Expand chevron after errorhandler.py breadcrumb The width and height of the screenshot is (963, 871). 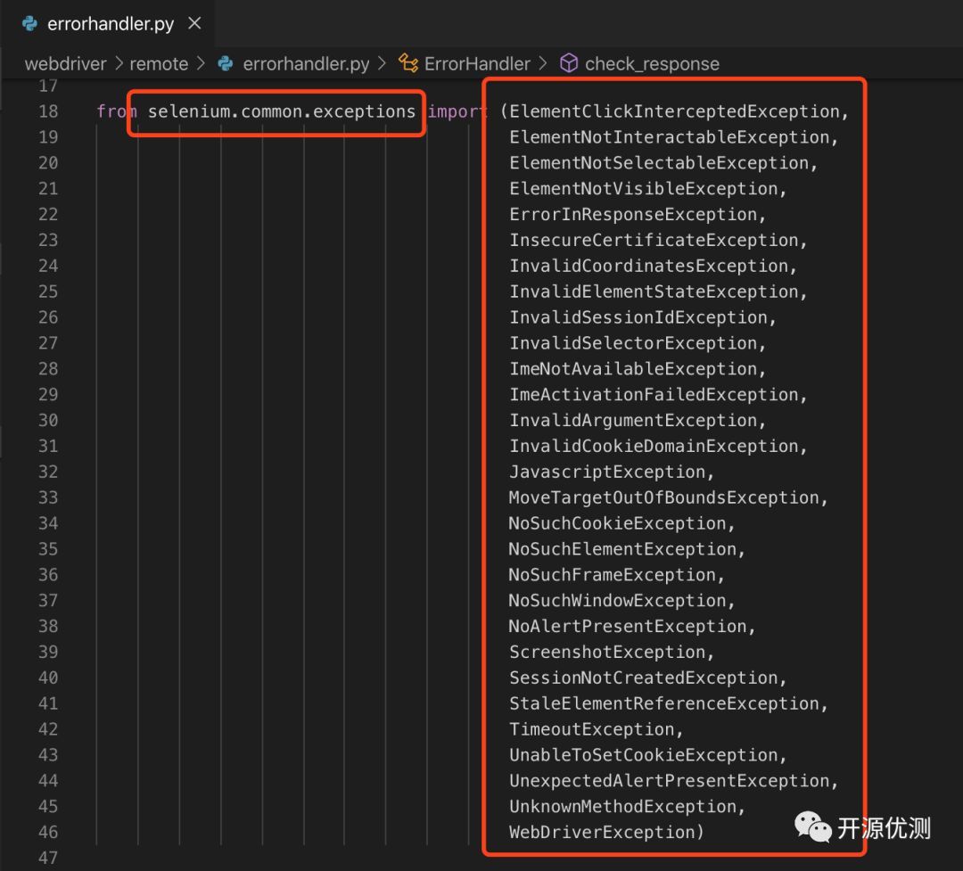pyautogui.click(x=382, y=63)
